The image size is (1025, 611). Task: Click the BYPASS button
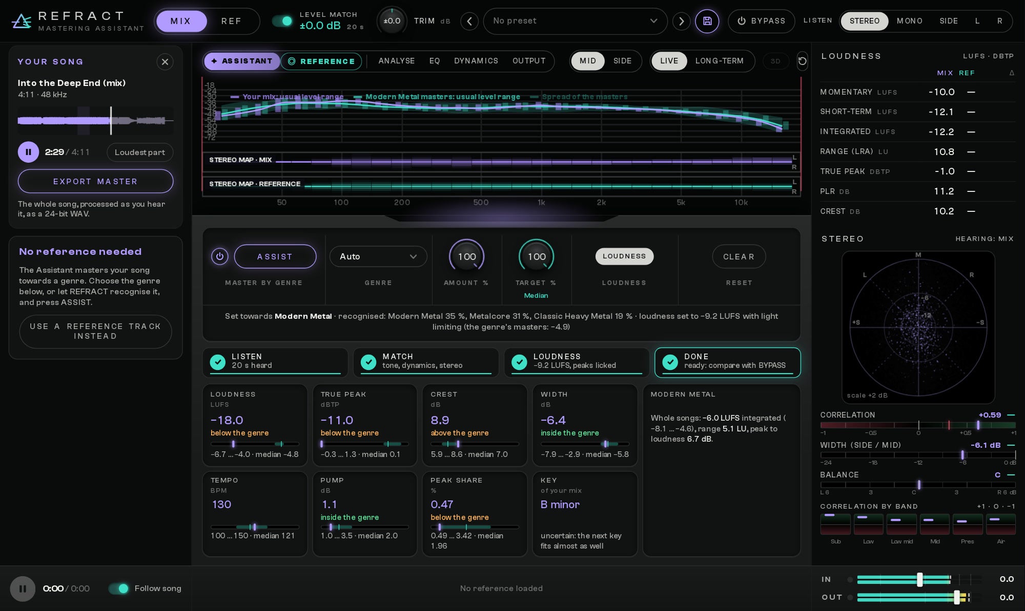point(761,21)
